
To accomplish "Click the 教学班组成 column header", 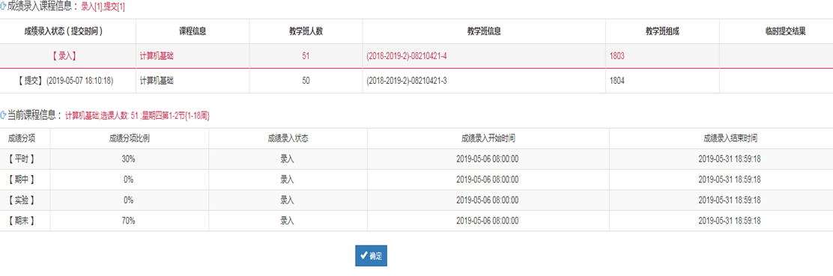I will click(662, 31).
